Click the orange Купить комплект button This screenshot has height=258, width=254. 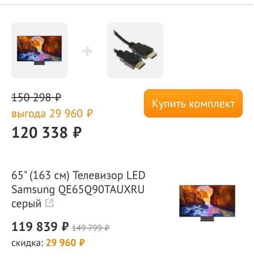[193, 103]
